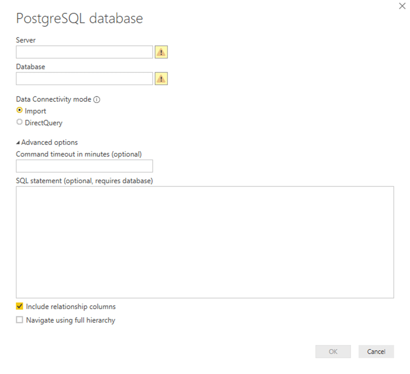The image size is (410, 374).
Task: Select the Import connectivity mode
Action: pyautogui.click(x=20, y=111)
